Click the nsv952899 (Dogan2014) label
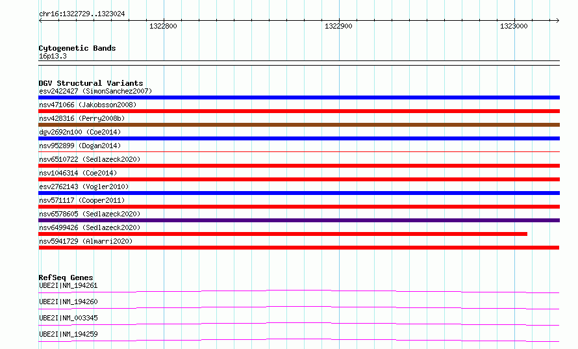Image resolution: width=578 pixels, height=349 pixels. point(80,146)
